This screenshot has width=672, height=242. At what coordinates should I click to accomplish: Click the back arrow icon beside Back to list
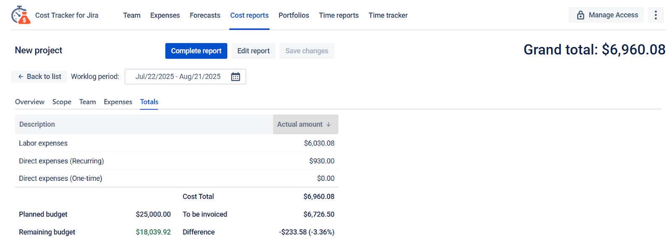point(21,77)
